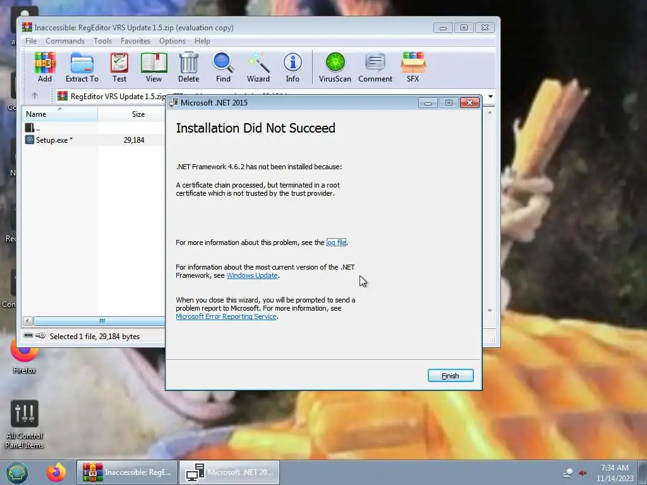Open the View toolbar icon
647x485 pixels.
click(x=154, y=67)
